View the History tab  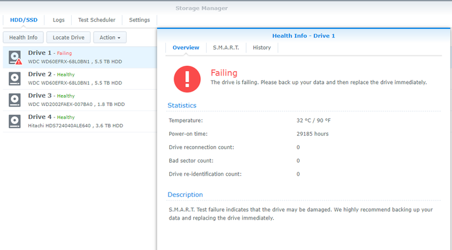(x=262, y=48)
